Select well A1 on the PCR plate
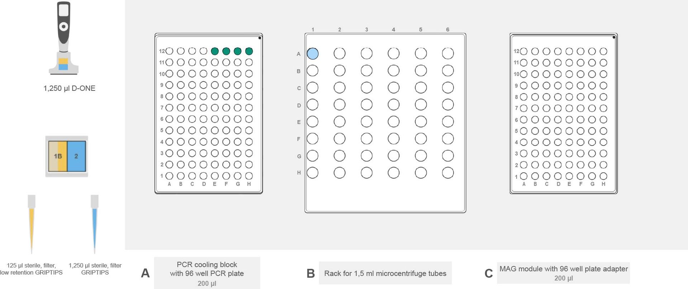 click(169, 176)
